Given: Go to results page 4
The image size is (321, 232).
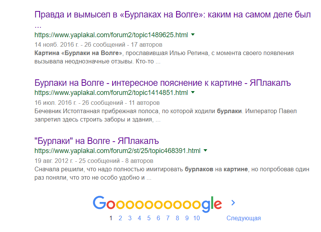Looking at the screenshot, I should coord(140,218).
